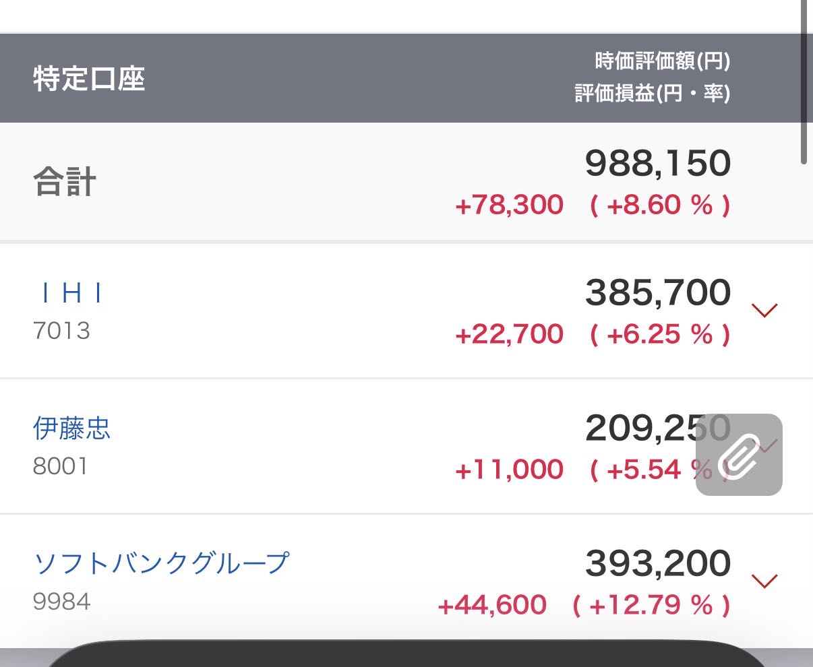This screenshot has height=667, width=813.
Task: Tap the 特定口座 section header
Action: [89, 79]
